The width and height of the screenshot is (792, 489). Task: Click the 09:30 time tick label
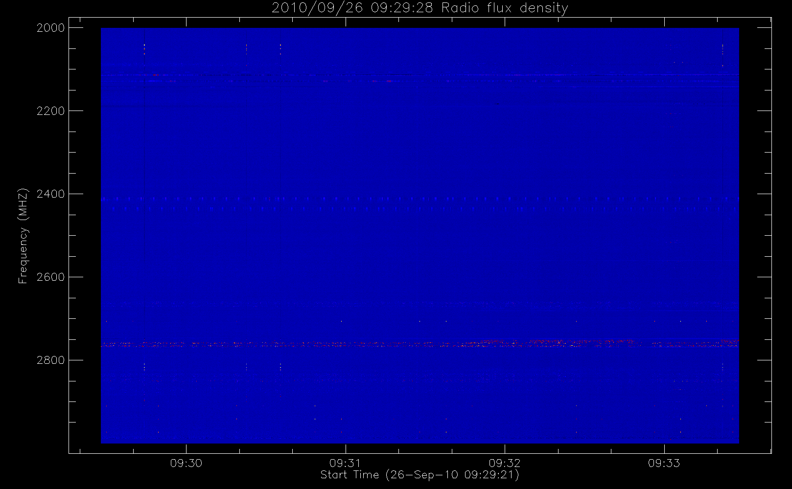186,463
